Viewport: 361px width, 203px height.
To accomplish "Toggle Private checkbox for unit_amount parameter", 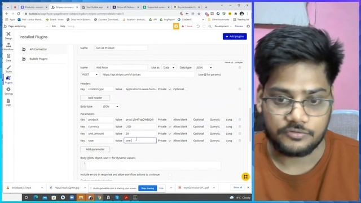I will pyautogui.click(x=170, y=134).
